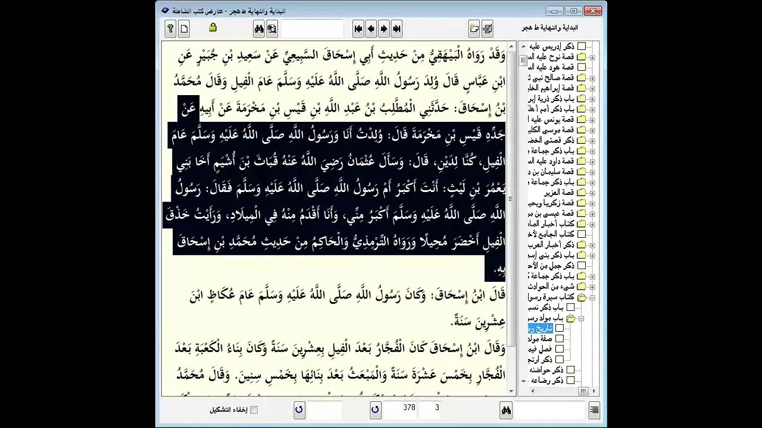The image size is (762, 428).
Task: Click the open folder icon of باب مولد رسول
Action: tap(570, 318)
